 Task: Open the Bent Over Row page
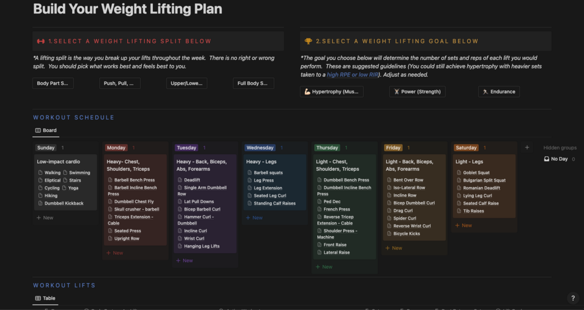pyautogui.click(x=408, y=180)
